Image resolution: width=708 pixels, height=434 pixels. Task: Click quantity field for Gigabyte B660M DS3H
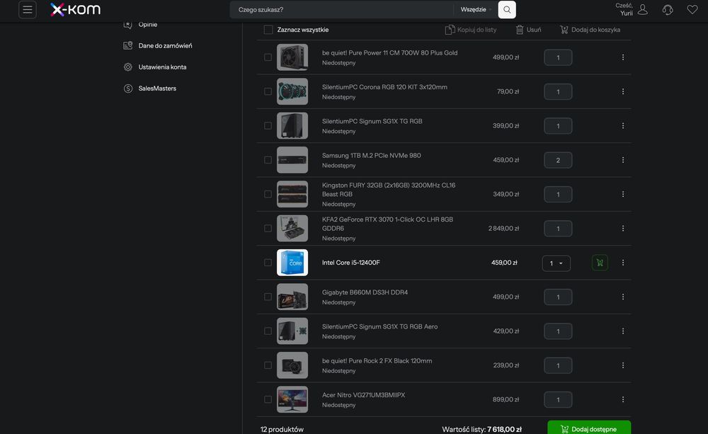pyautogui.click(x=558, y=297)
